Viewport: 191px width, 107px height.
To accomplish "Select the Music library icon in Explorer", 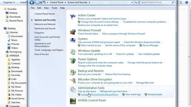I will point(9,40).
